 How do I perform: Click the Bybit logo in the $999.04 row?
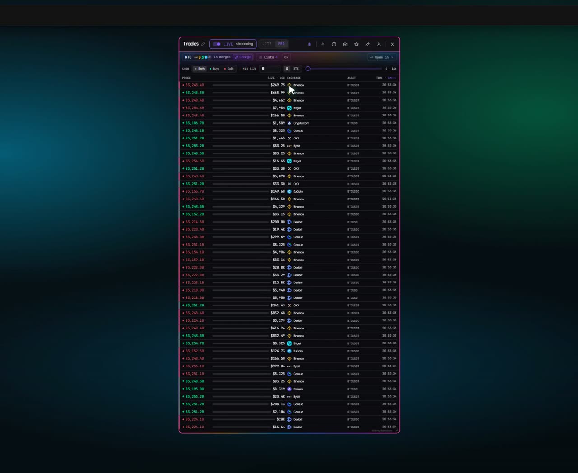click(289, 366)
